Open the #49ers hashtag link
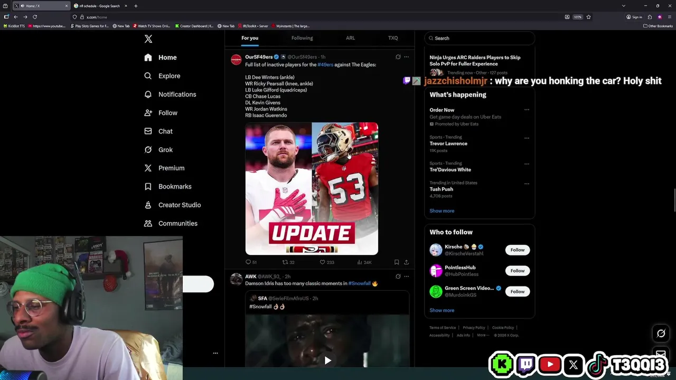The width and height of the screenshot is (676, 380). tap(325, 65)
